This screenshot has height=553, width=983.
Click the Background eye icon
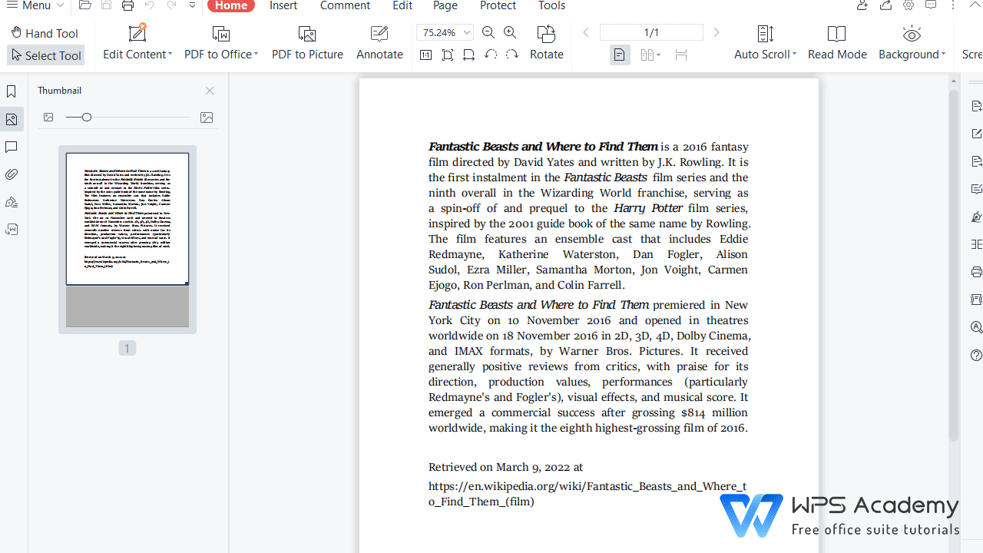click(x=912, y=33)
